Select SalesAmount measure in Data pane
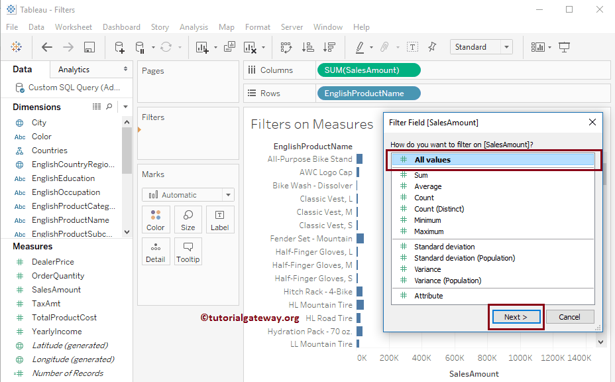Viewport: 615px width, 382px height. click(56, 290)
